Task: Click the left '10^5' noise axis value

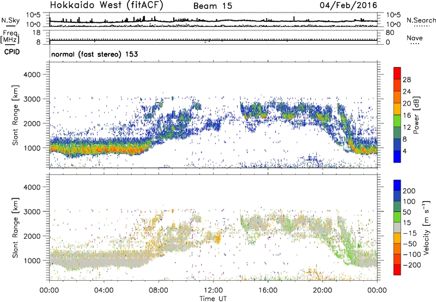Action: tap(33, 15)
